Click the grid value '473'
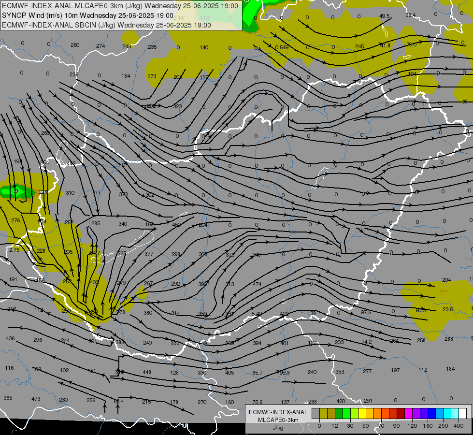The image size is (473, 435). click(36, 399)
